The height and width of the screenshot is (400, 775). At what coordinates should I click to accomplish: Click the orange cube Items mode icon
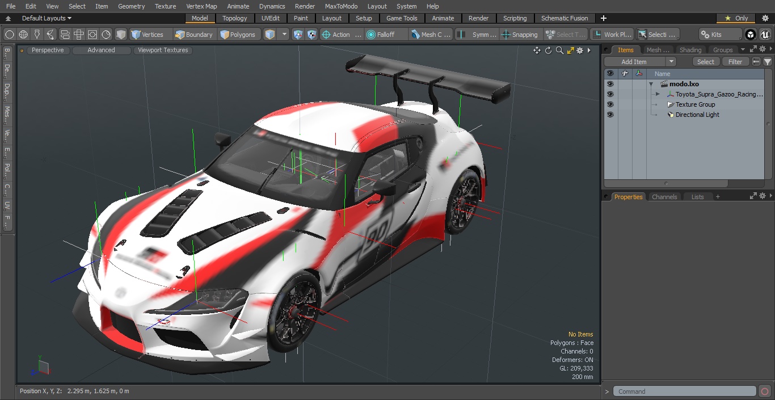(x=270, y=35)
